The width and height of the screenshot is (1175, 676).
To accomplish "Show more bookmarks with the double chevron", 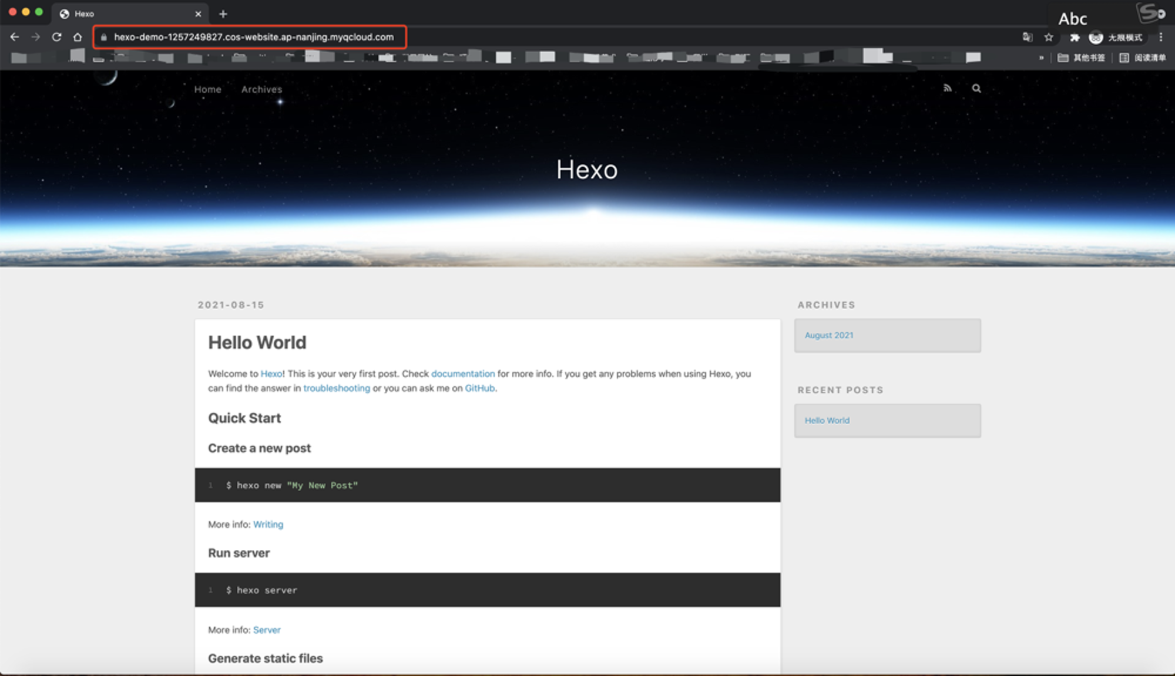I will pos(1041,58).
